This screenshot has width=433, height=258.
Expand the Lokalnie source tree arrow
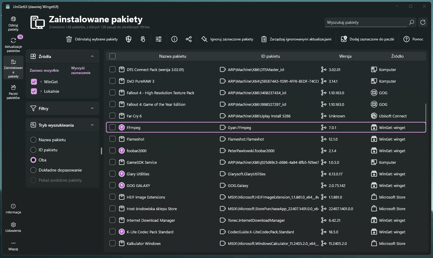point(41,91)
